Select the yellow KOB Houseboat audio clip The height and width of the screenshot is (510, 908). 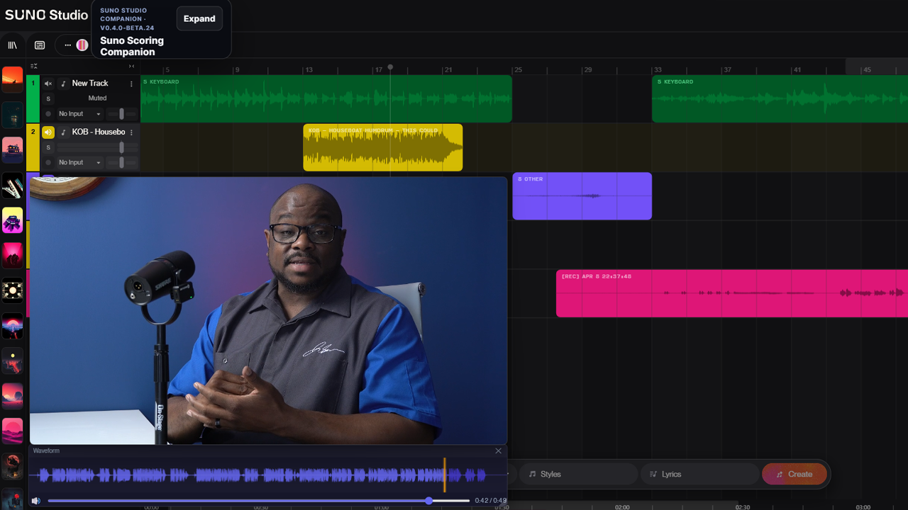pos(383,147)
